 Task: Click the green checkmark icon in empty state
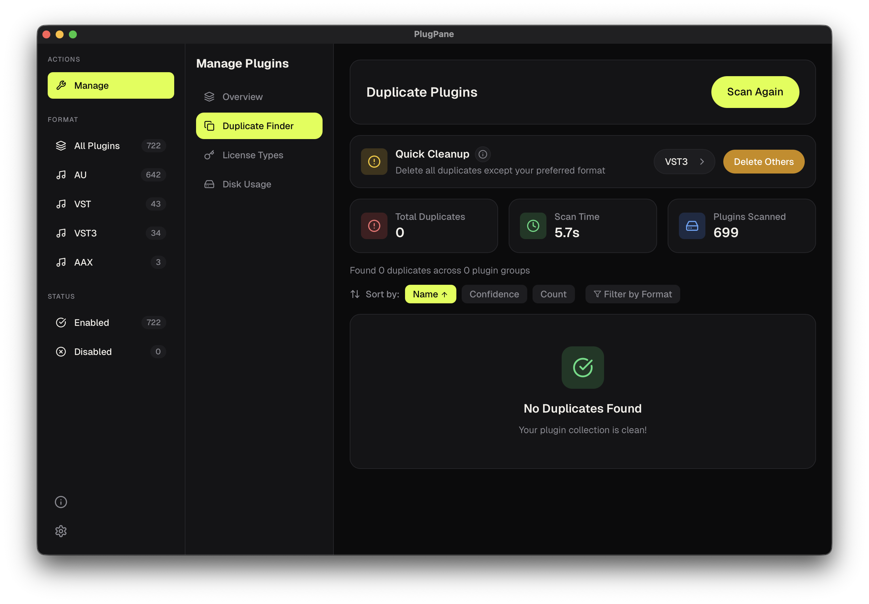point(583,368)
